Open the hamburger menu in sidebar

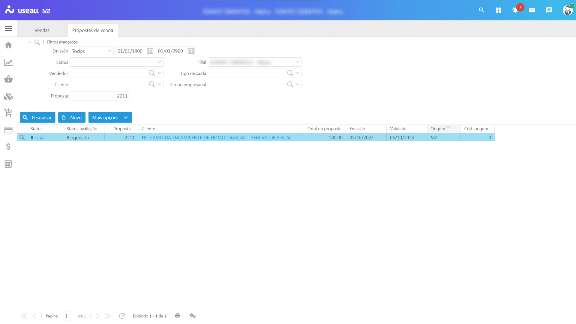click(8, 29)
